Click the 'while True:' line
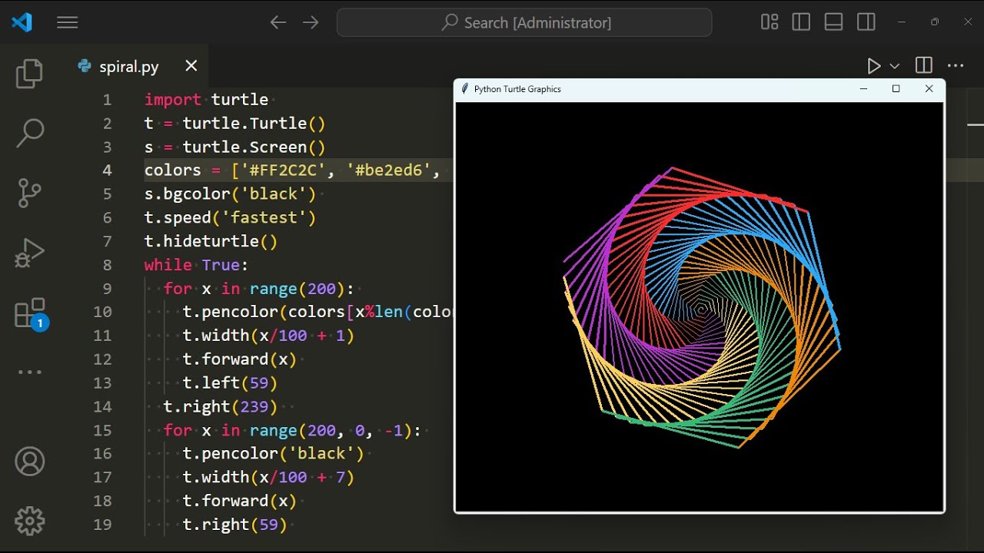Viewport: 984px width, 553px height. pyautogui.click(x=197, y=265)
